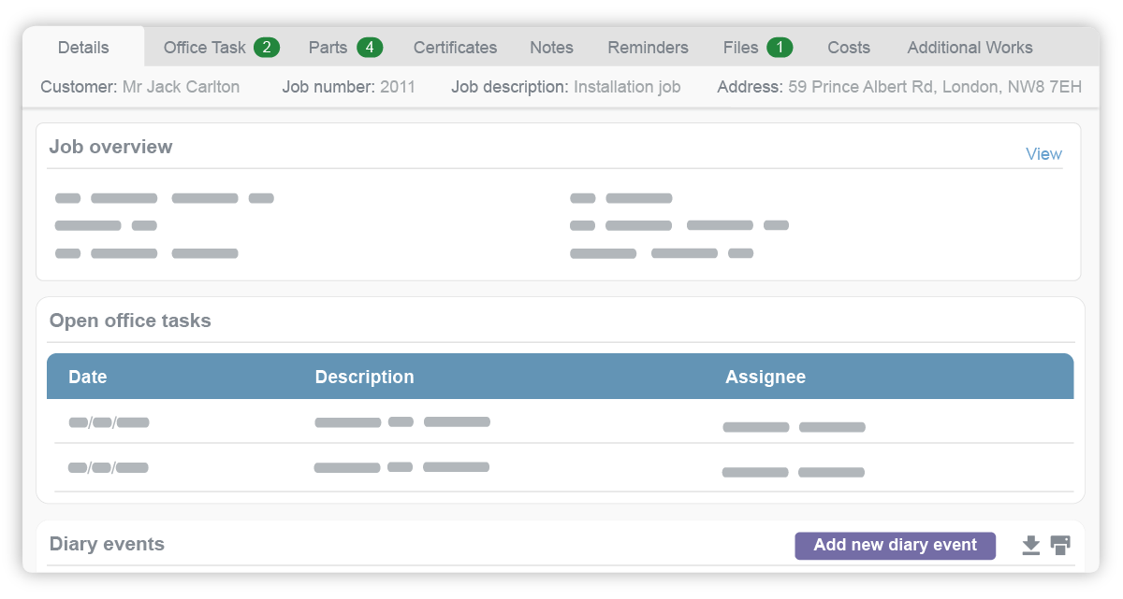Click the Add new diary event button
The height and width of the screenshot is (599, 1123).
pyautogui.click(x=895, y=546)
